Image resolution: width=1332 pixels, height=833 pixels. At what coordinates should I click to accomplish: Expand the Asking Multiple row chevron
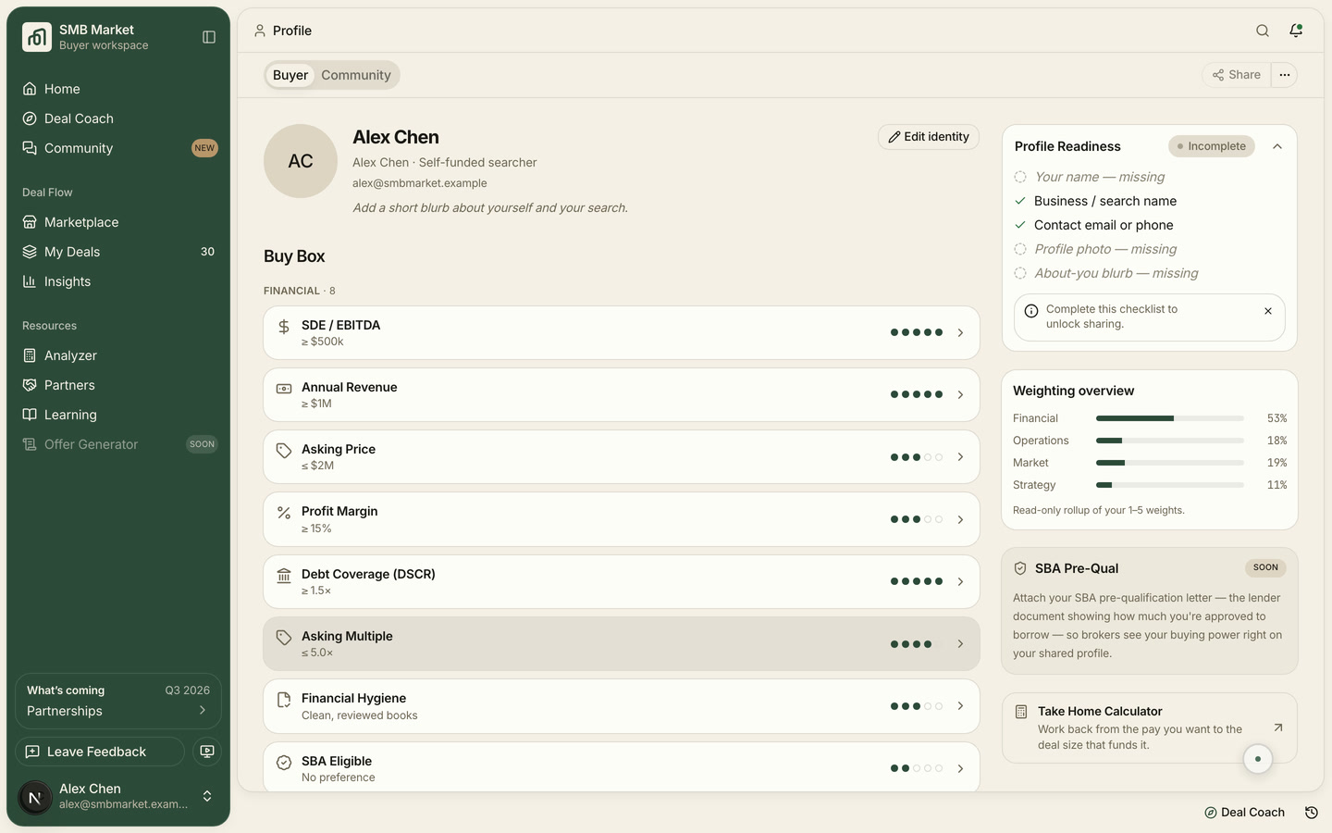(960, 644)
